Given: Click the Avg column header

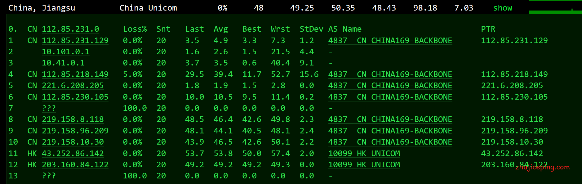Looking at the screenshot, I should click(221, 29).
